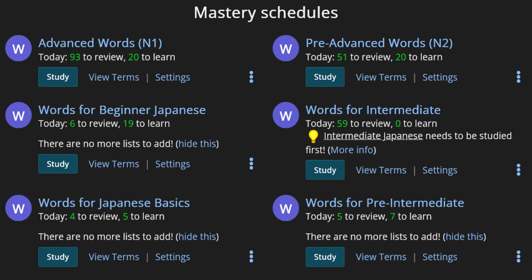This screenshot has width=532, height=280.
Task: Click the W avatar icon for Pre-Advanced Words (N2)
Action: [x=286, y=49]
